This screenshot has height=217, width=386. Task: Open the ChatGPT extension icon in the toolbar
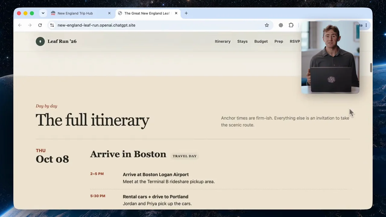point(281,25)
